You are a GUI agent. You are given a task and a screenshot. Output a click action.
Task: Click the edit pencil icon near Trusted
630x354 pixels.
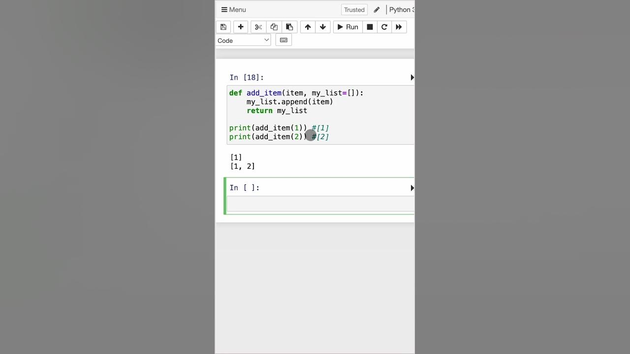tap(377, 9)
